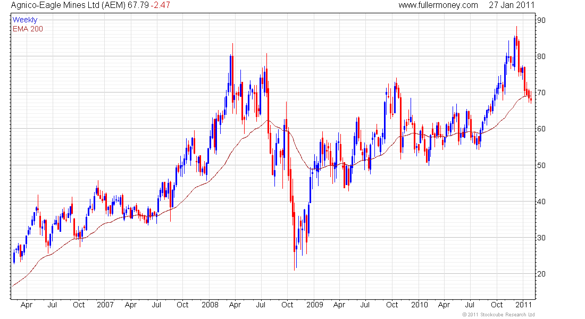Click the 90 price level on right axis

(x=542, y=20)
